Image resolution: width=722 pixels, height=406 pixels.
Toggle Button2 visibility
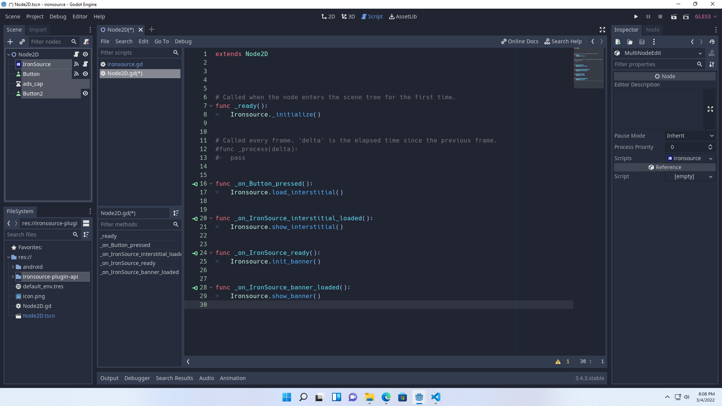click(x=85, y=93)
